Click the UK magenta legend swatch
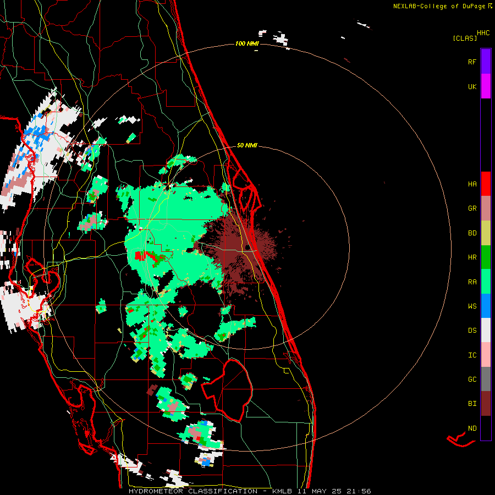Viewport: 495px width, 495px height. point(486,86)
